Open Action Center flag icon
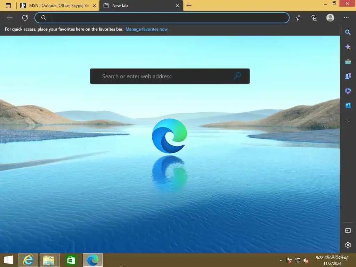356x267 pixels. [289, 260]
